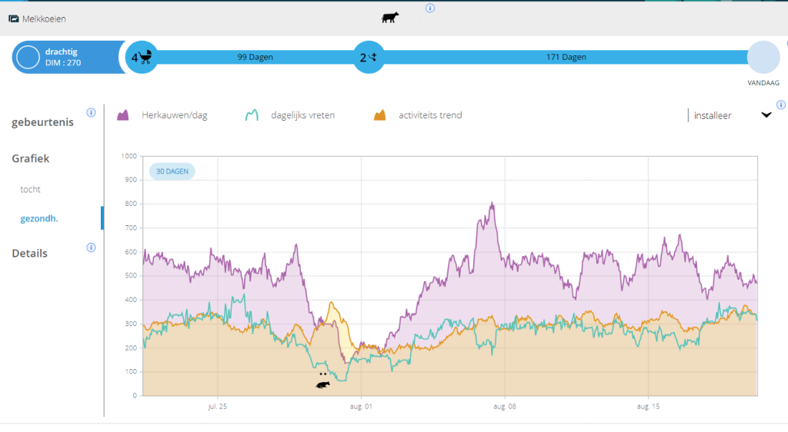Click the lying cow event marker on chart
Viewport: 788px width, 432px height.
point(323,384)
